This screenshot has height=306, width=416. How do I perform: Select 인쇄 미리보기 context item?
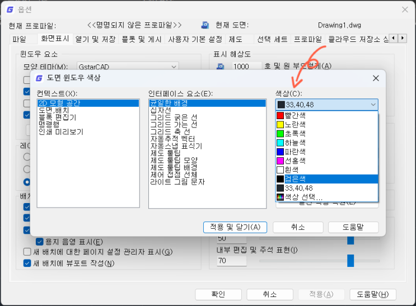[88, 132]
